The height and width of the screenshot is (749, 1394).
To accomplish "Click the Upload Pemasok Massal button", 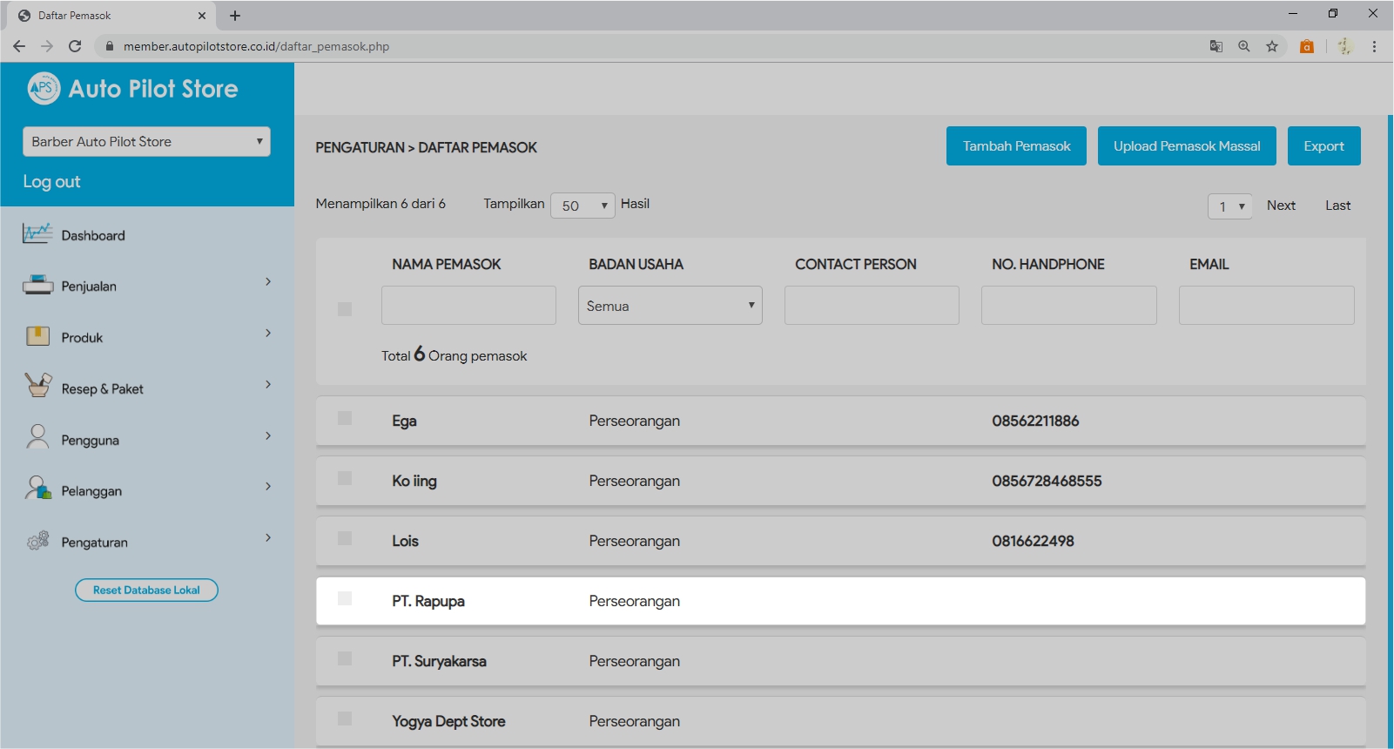I will tap(1186, 146).
